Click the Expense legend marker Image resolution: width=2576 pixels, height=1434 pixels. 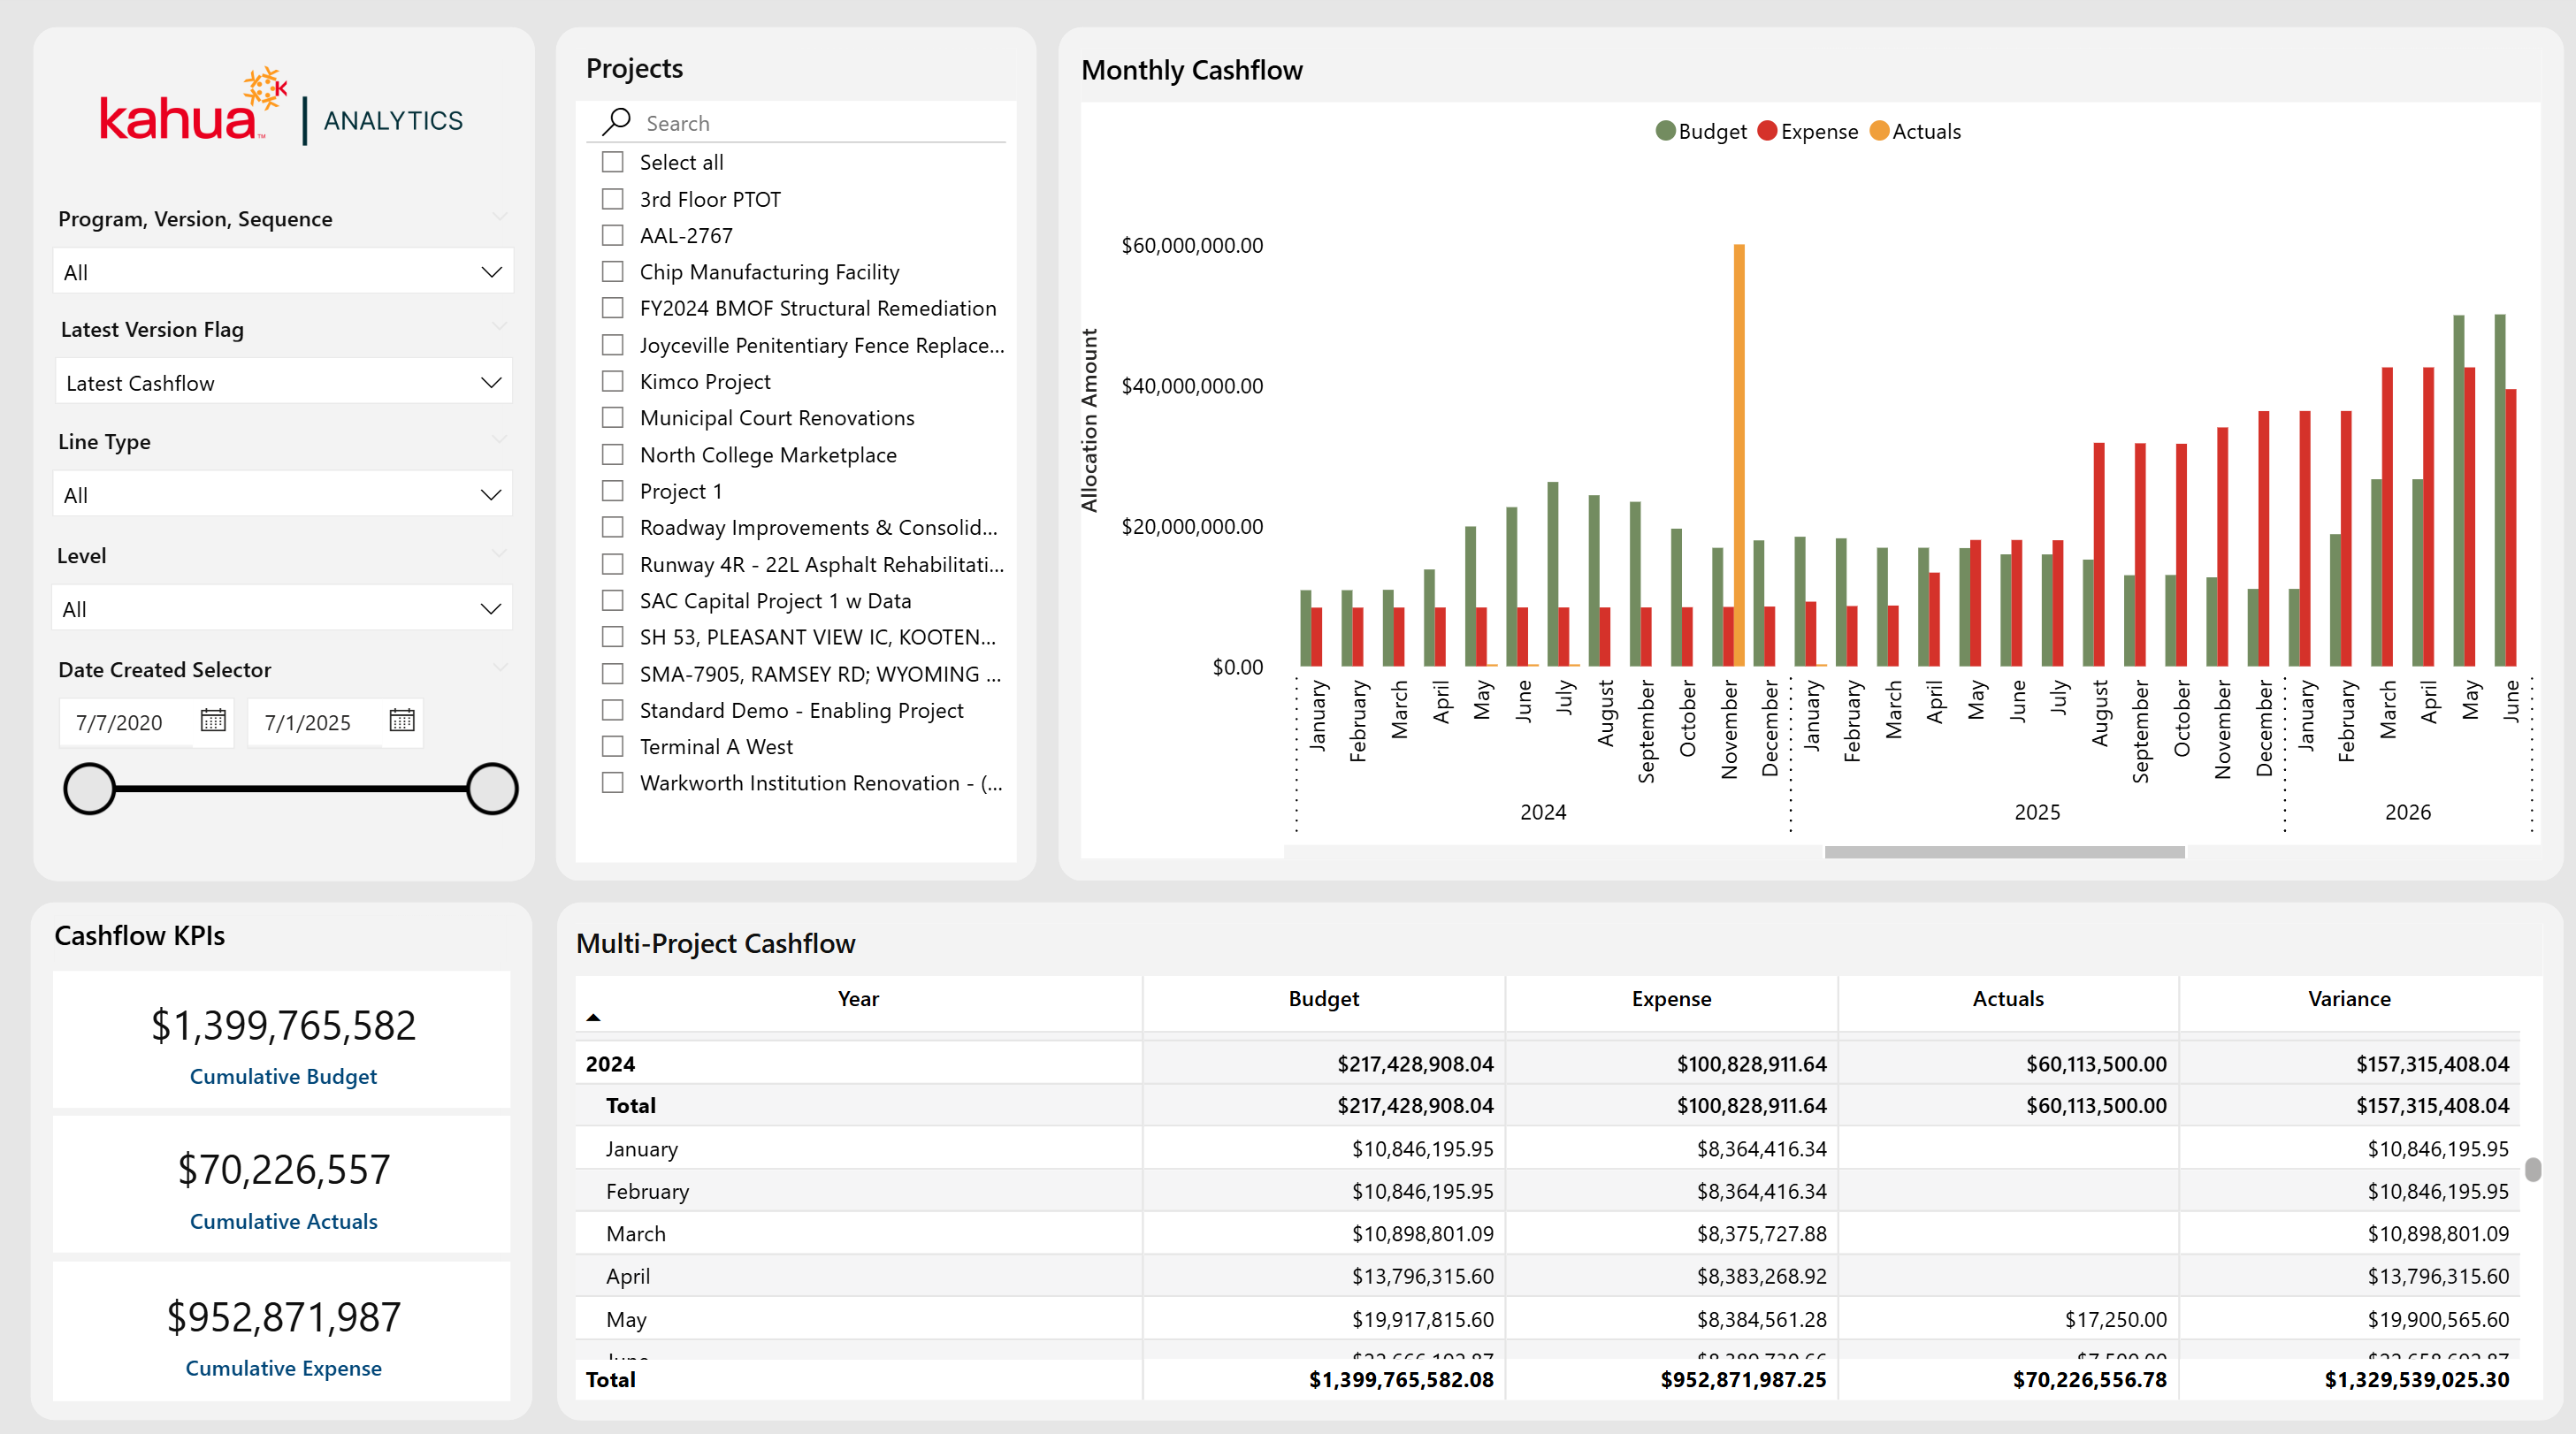(1767, 131)
